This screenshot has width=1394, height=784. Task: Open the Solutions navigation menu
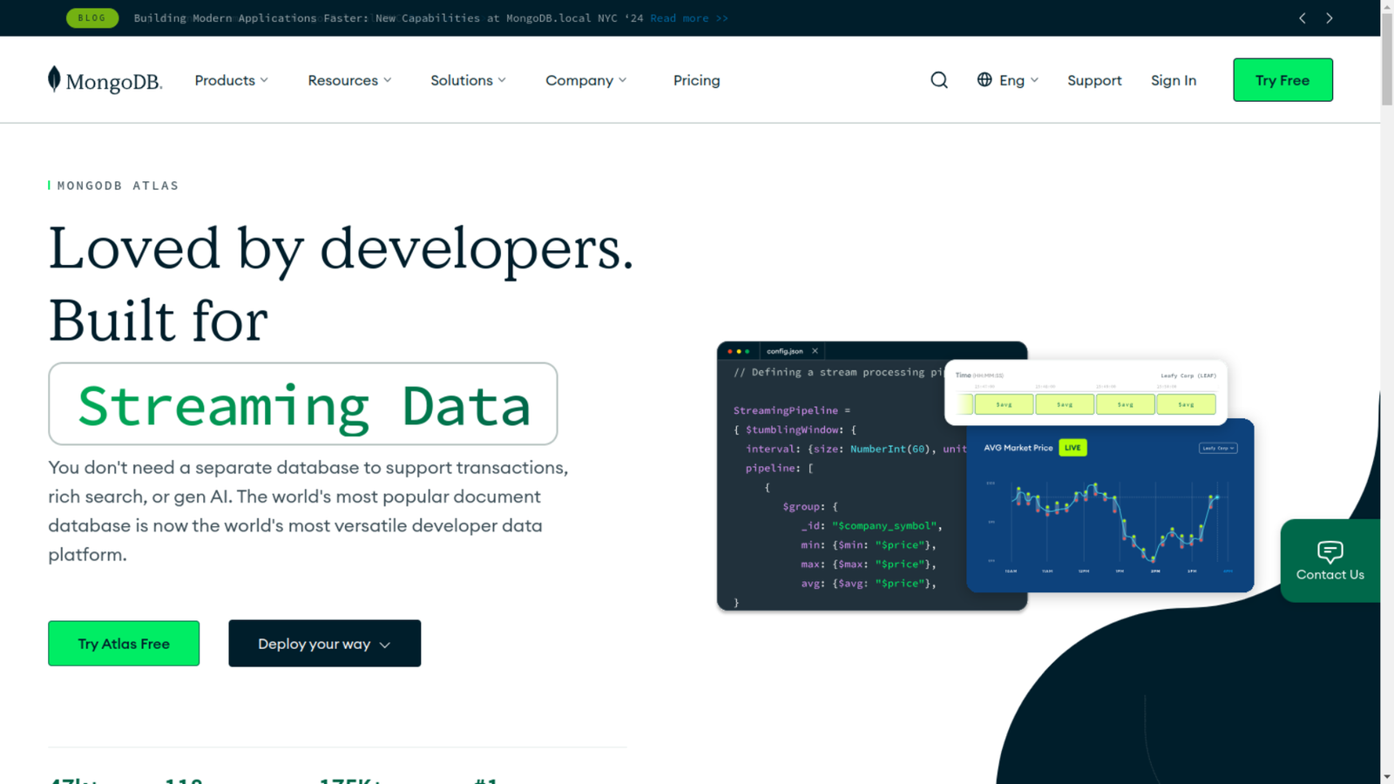pos(468,80)
